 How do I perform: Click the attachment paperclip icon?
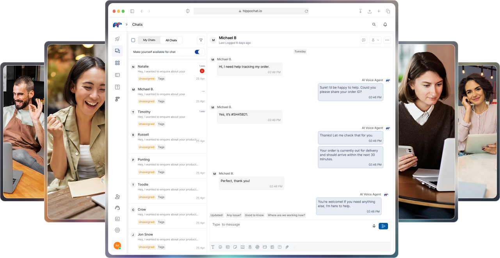[x=287, y=247]
